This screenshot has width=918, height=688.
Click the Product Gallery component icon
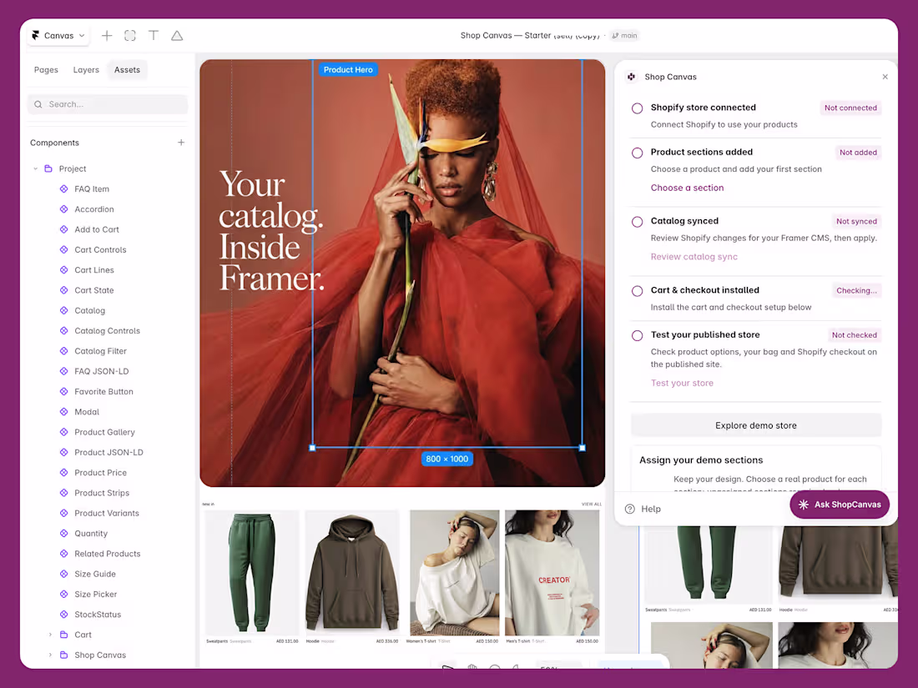pyautogui.click(x=63, y=432)
